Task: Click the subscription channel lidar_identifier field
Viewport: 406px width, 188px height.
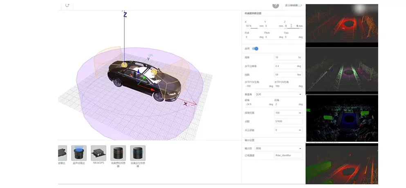Action: click(x=288, y=156)
